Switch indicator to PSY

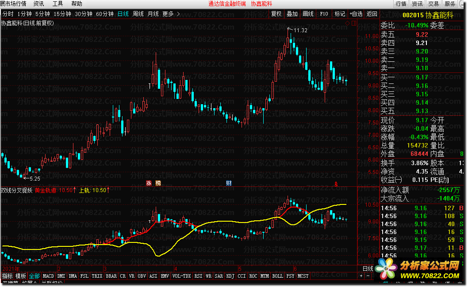point(290,276)
